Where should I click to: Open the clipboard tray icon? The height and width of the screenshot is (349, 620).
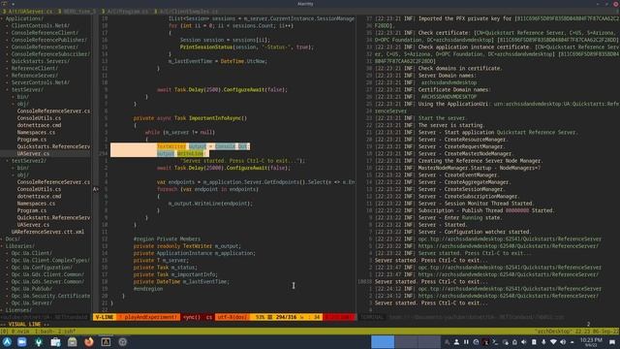534,342
